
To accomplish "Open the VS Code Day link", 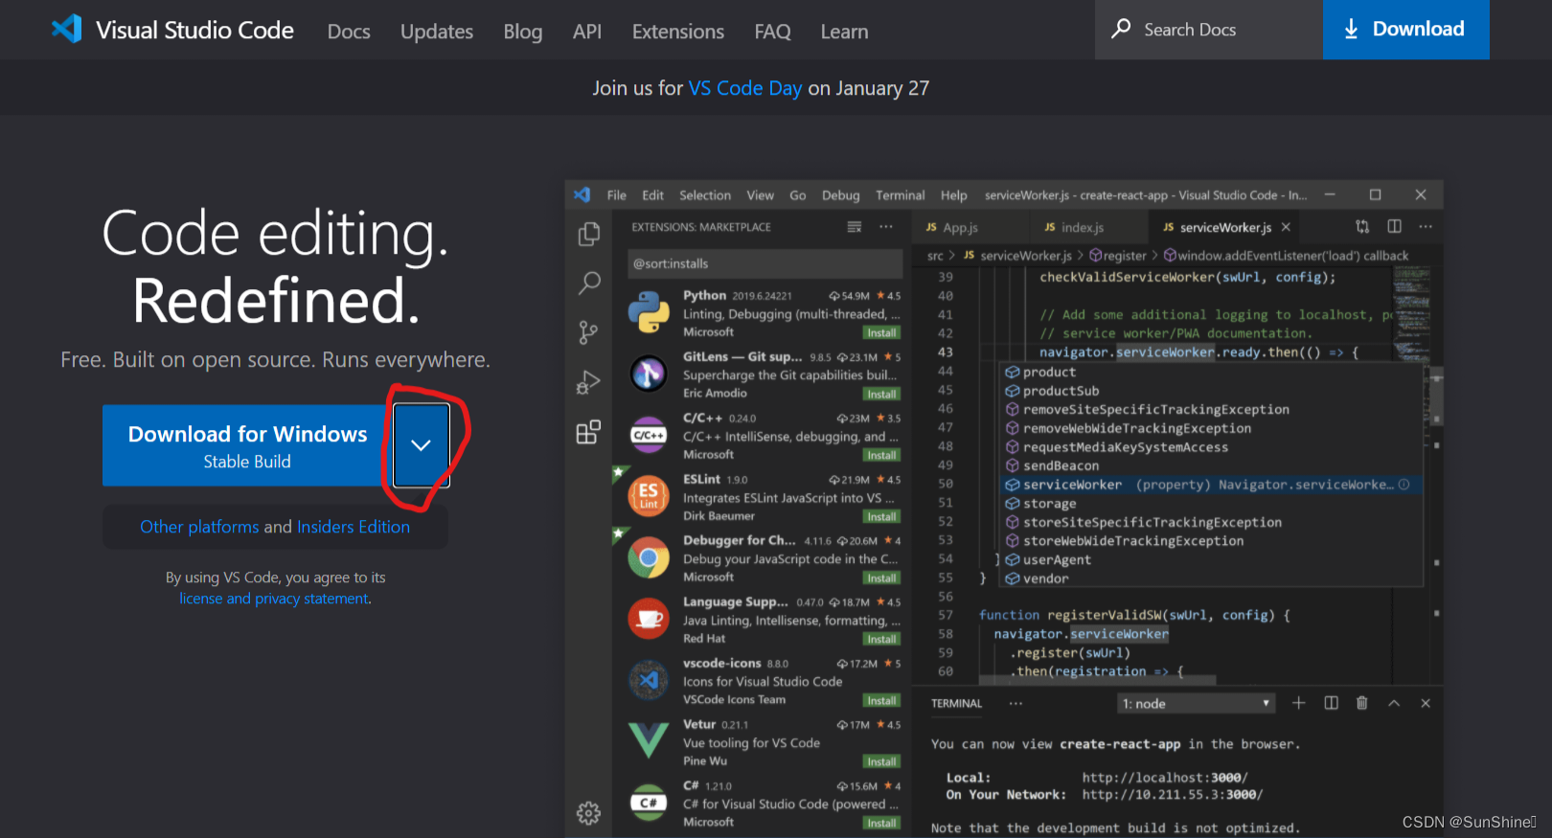I will pyautogui.click(x=745, y=88).
